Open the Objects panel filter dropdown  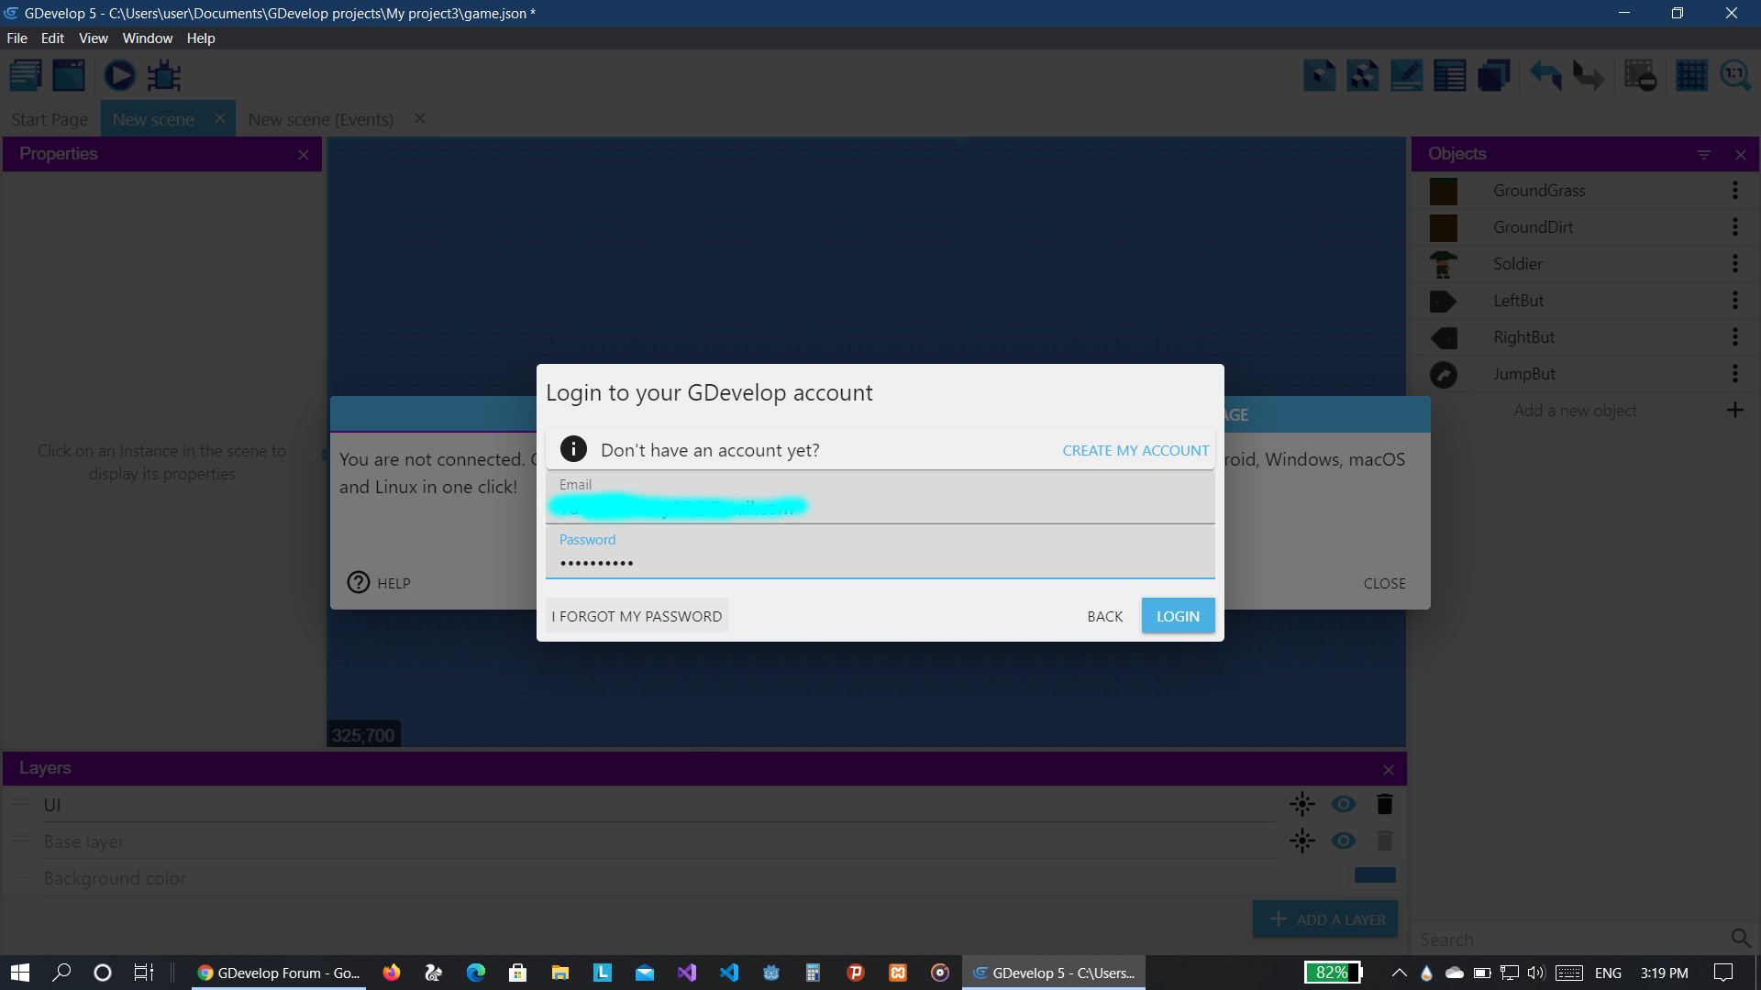click(x=1703, y=155)
